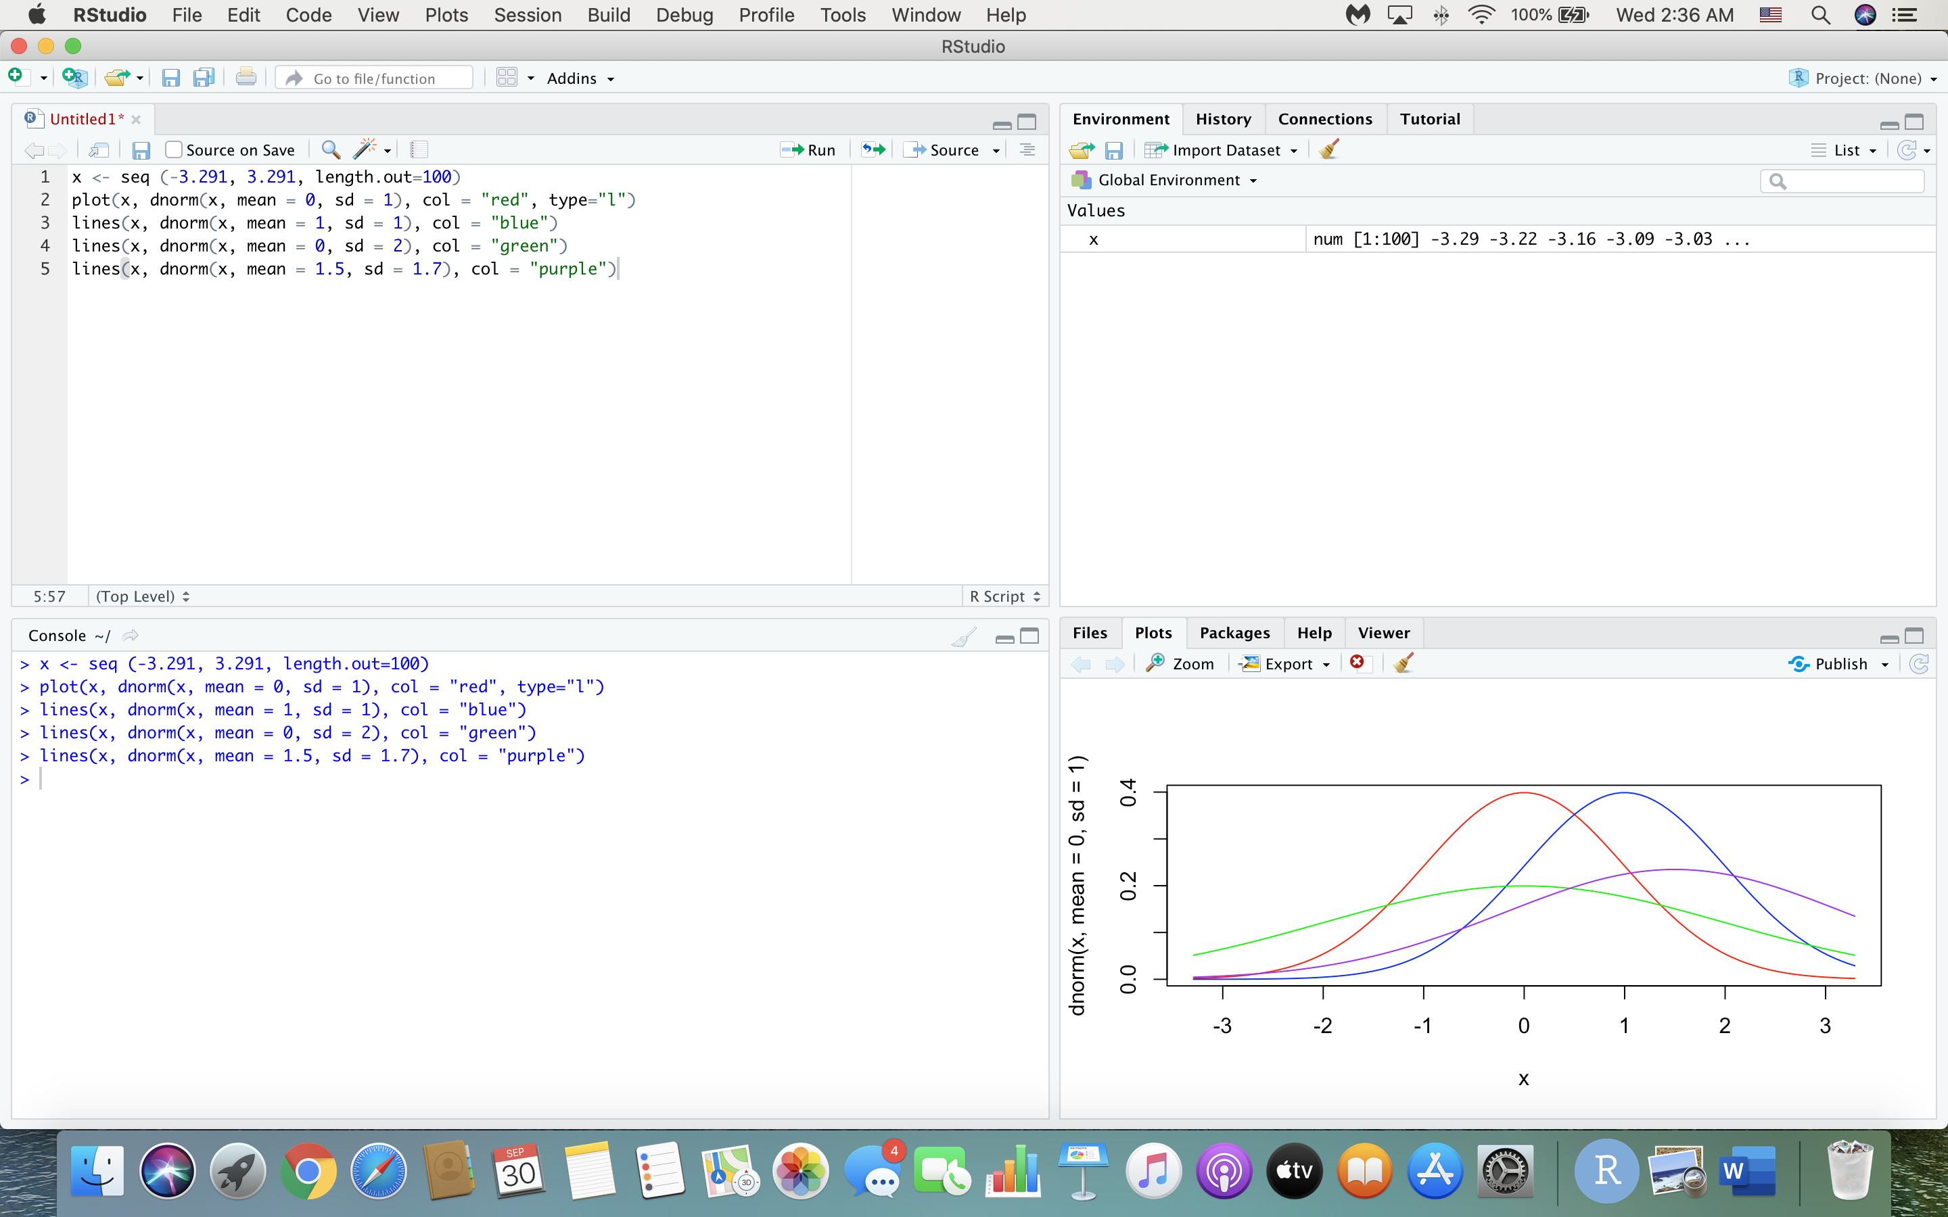This screenshot has width=1948, height=1217.
Task: Run the current line of code
Action: click(x=808, y=149)
